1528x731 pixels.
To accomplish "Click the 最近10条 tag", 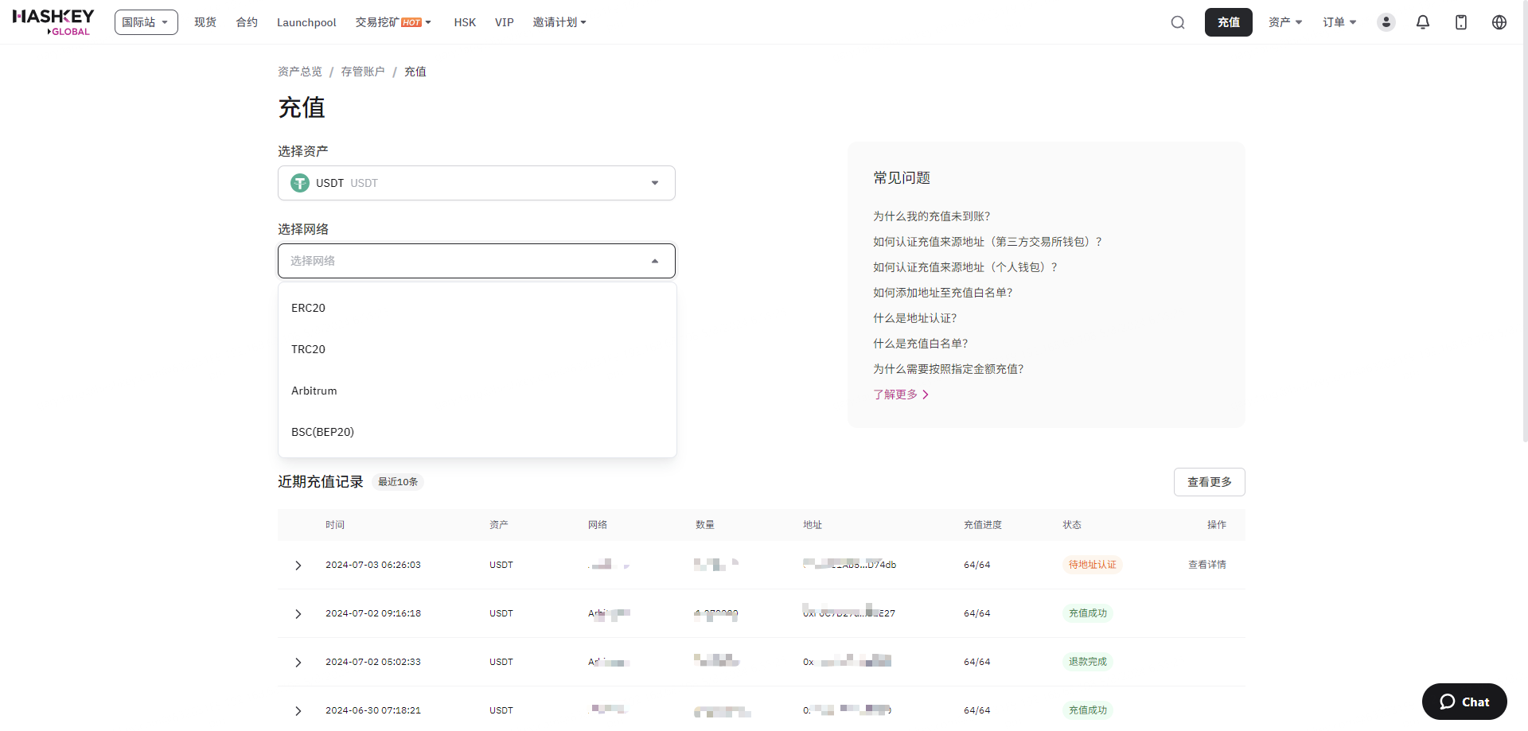I will 398,482.
